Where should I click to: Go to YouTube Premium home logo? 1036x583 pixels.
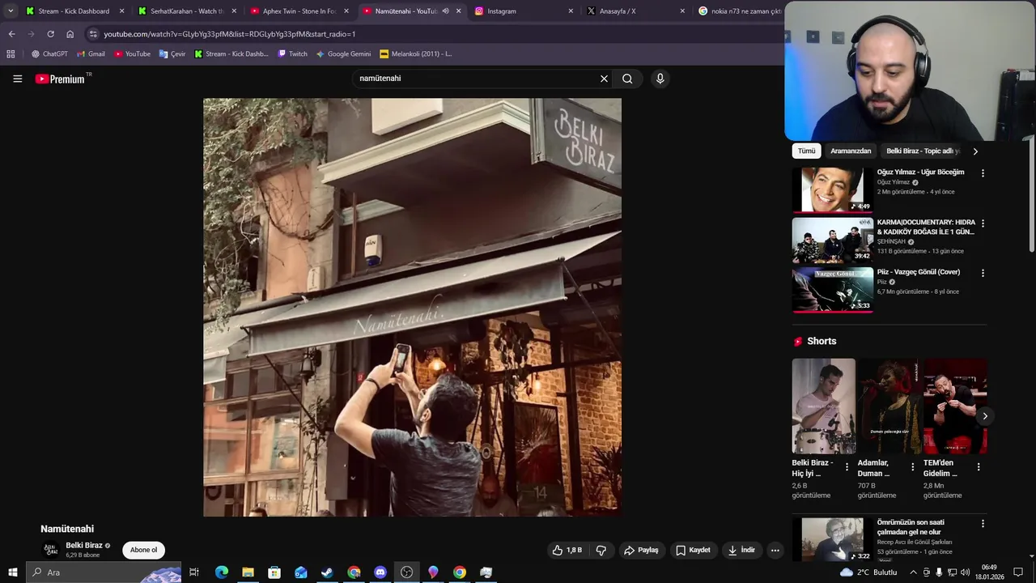point(62,79)
